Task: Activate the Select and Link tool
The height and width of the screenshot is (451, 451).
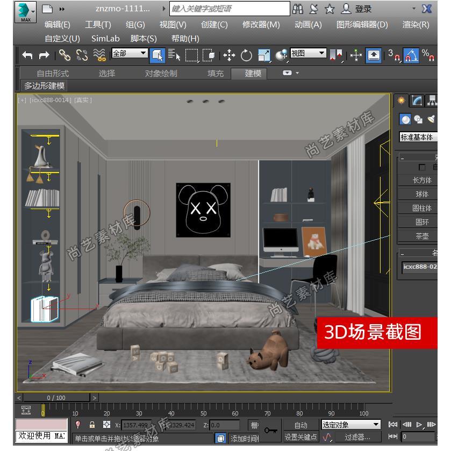Action: pyautogui.click(x=65, y=55)
